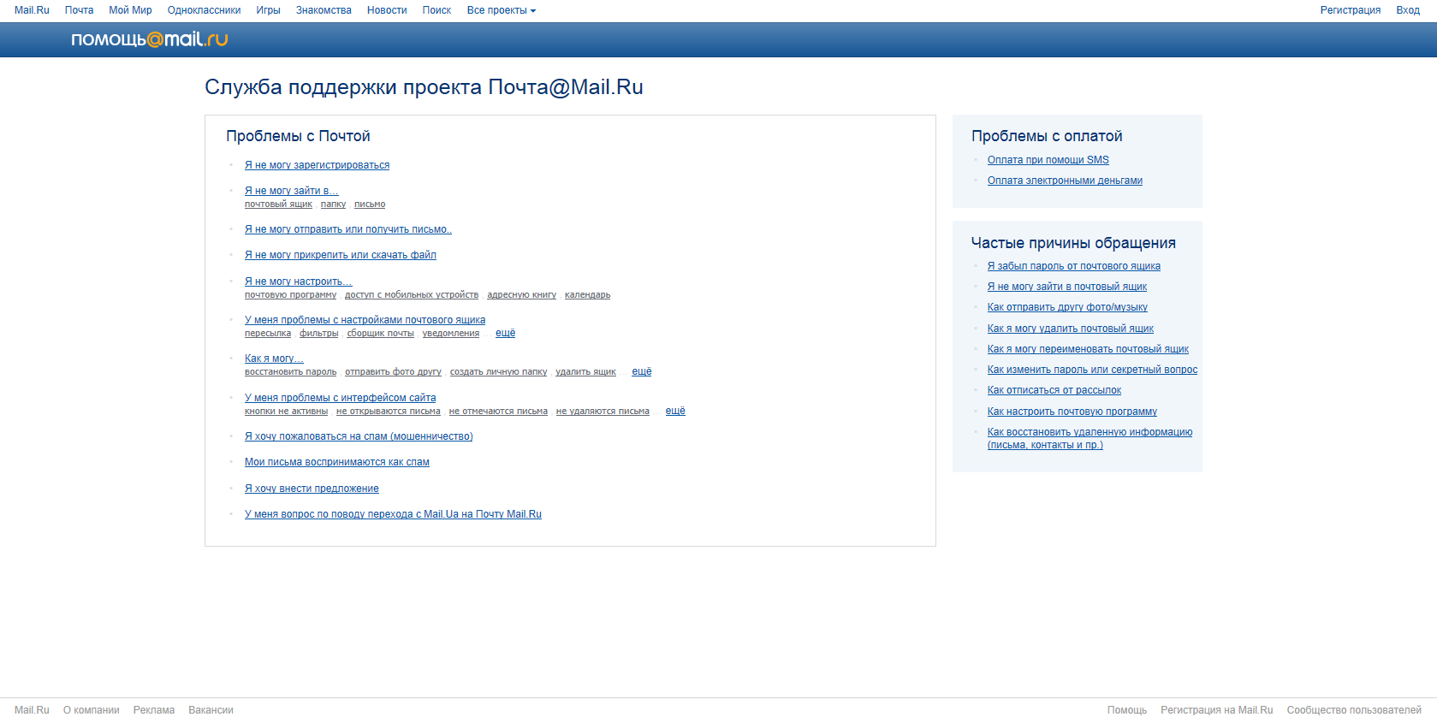The height and width of the screenshot is (723, 1437).
Task: Select the 'почтовый ящик' sublink
Action: (278, 204)
